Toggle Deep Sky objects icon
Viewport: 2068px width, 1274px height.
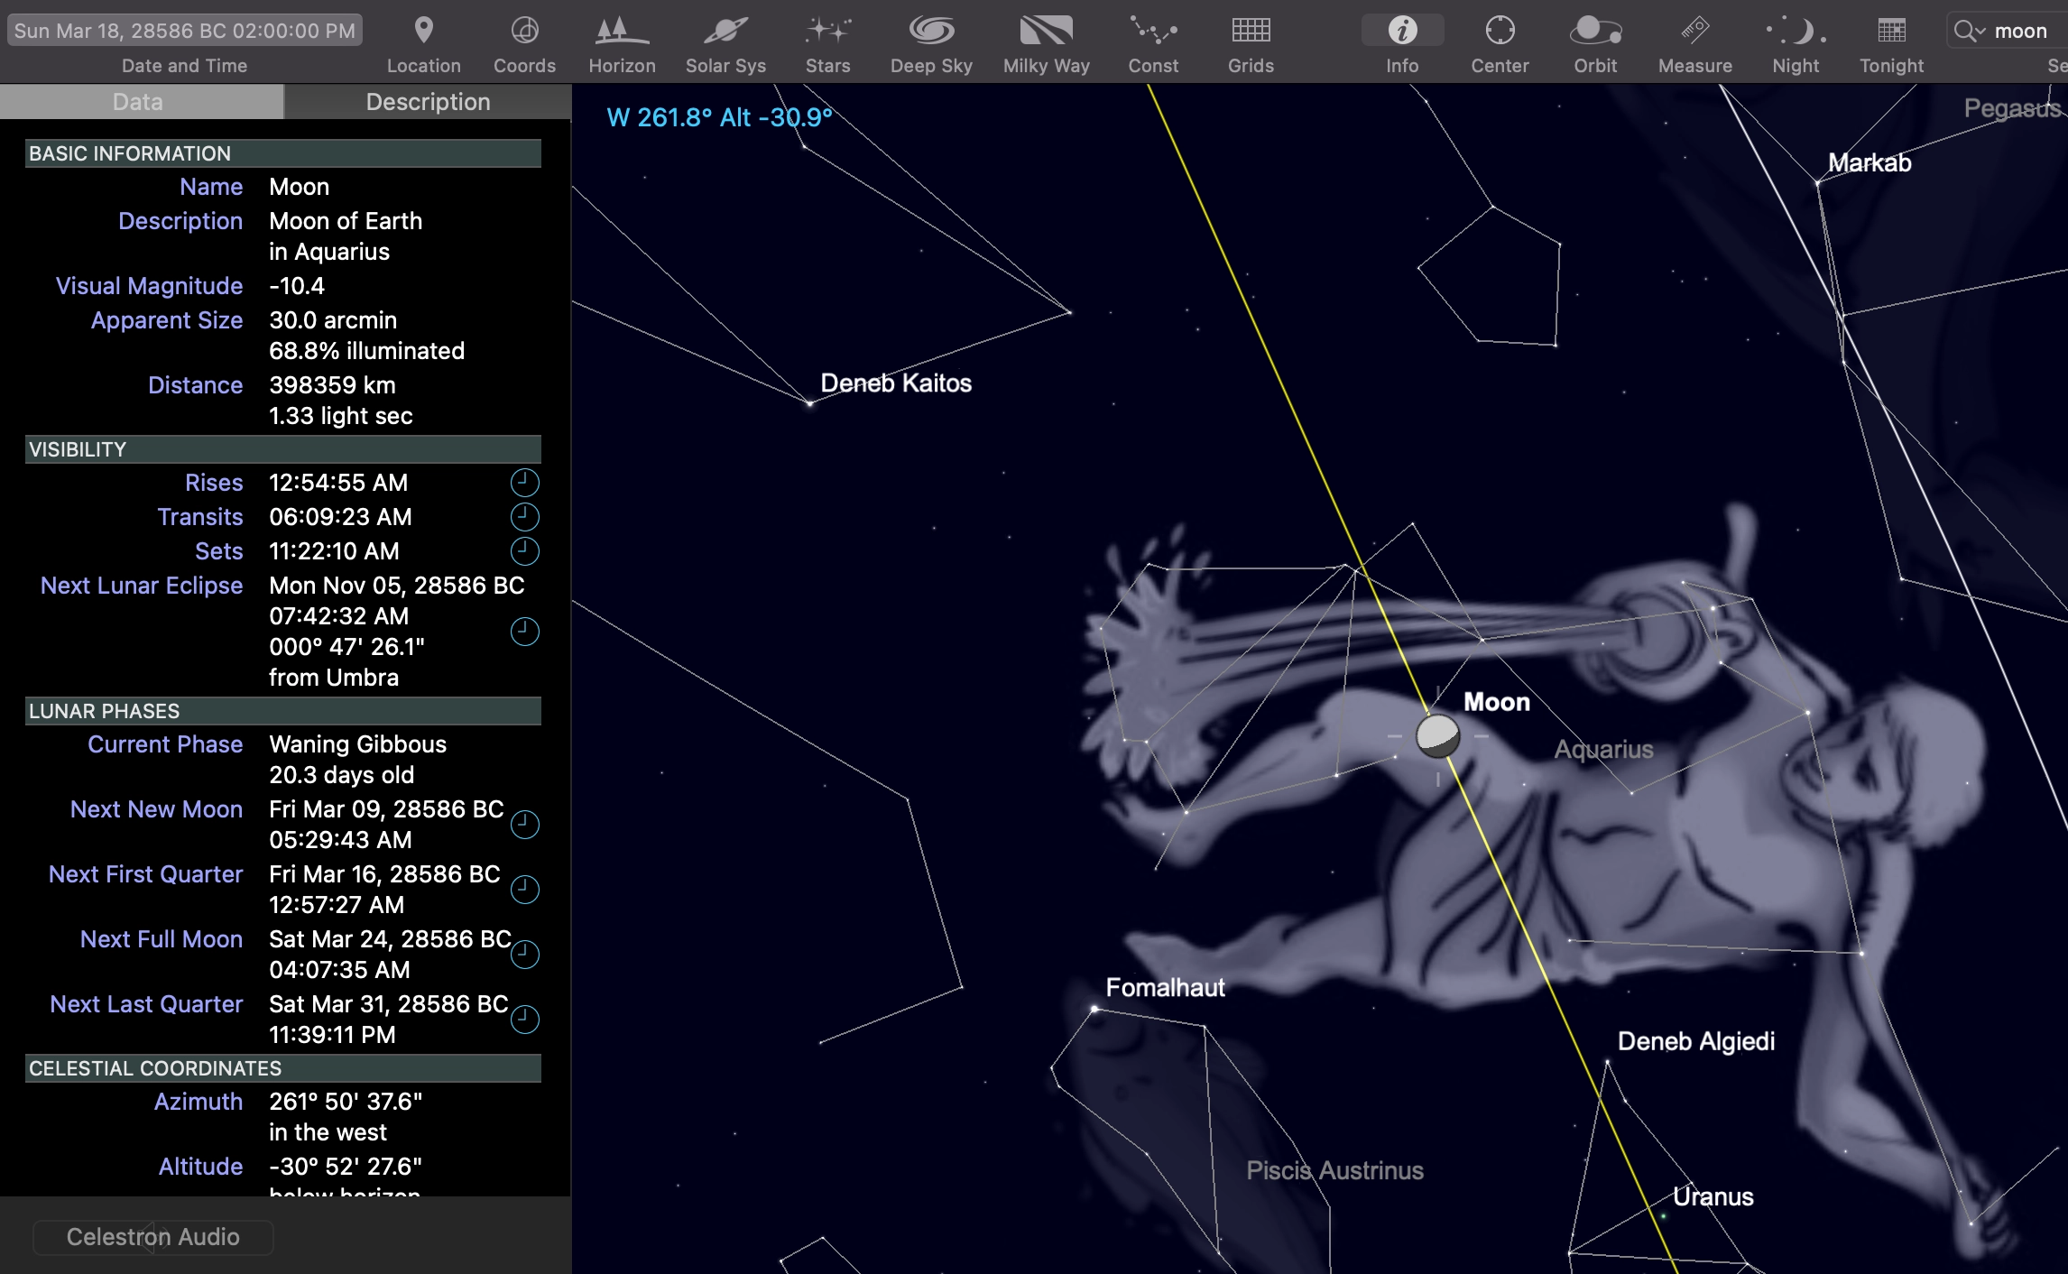tap(931, 31)
